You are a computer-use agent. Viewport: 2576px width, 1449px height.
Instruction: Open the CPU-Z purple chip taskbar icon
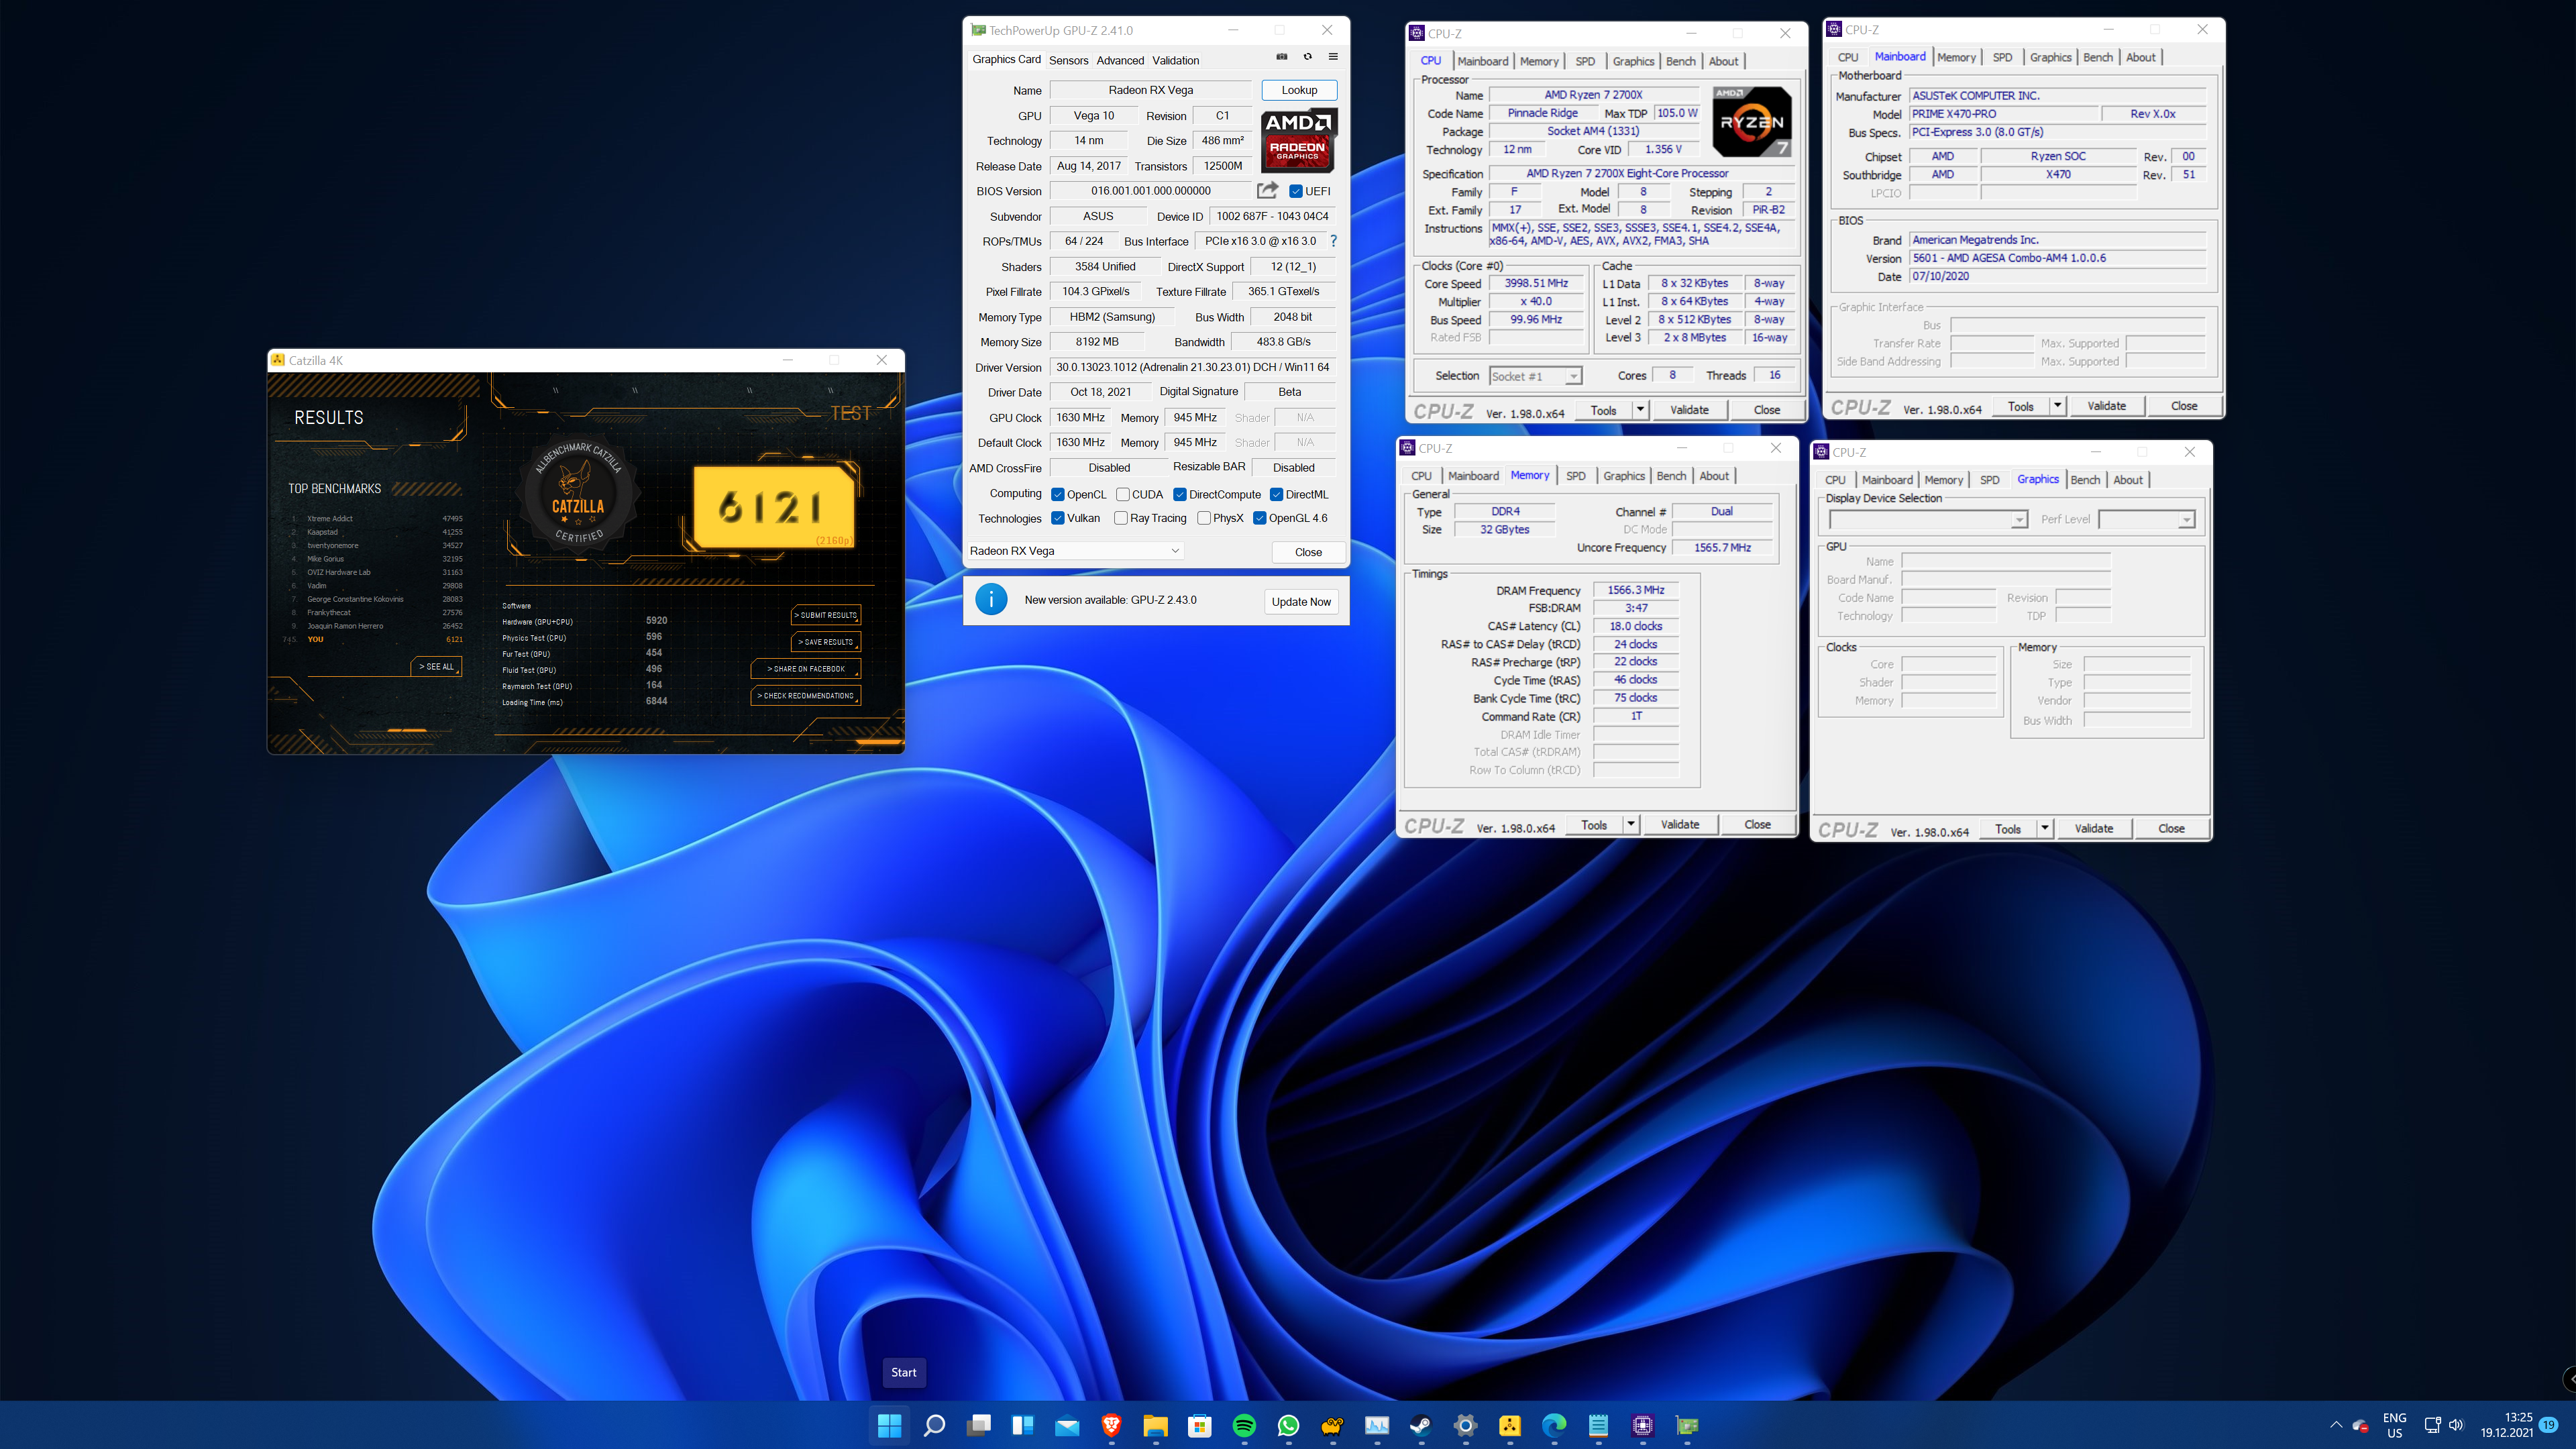point(1642,1425)
